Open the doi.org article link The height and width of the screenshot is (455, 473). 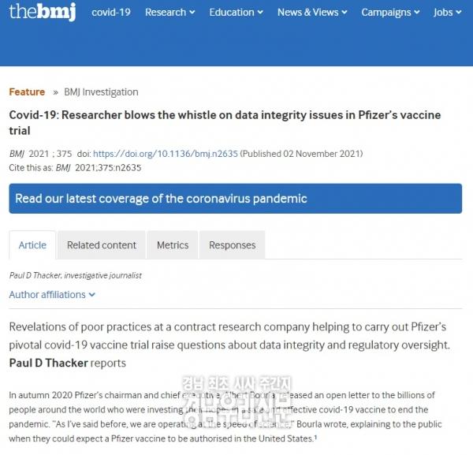point(166,154)
